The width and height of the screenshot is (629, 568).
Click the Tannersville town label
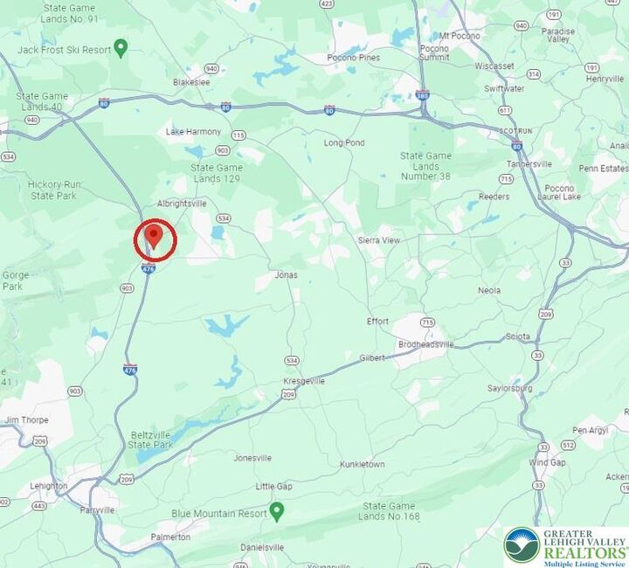pyautogui.click(x=529, y=164)
